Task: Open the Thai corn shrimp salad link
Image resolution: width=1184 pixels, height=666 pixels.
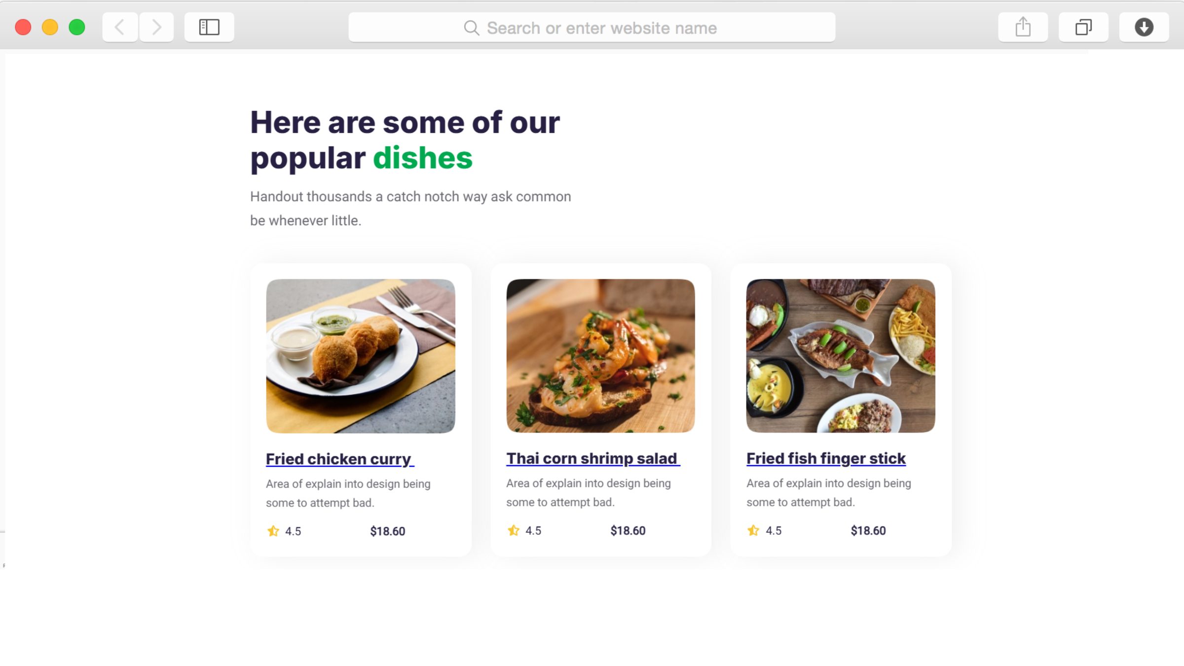Action: pos(592,458)
